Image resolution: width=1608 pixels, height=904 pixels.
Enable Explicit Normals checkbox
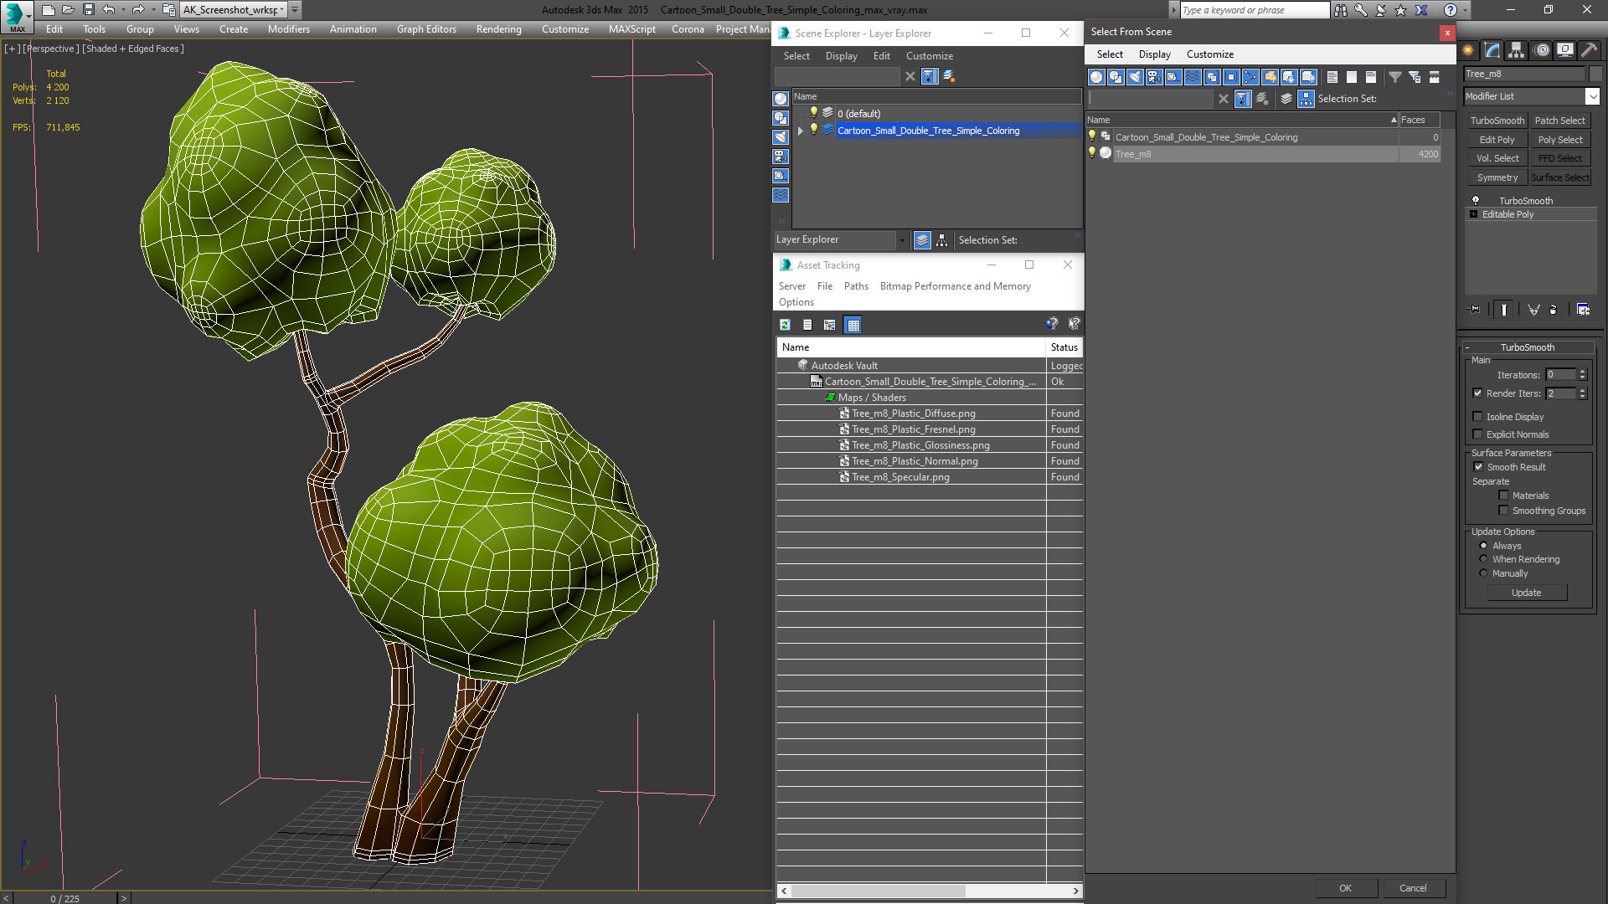pos(1477,434)
